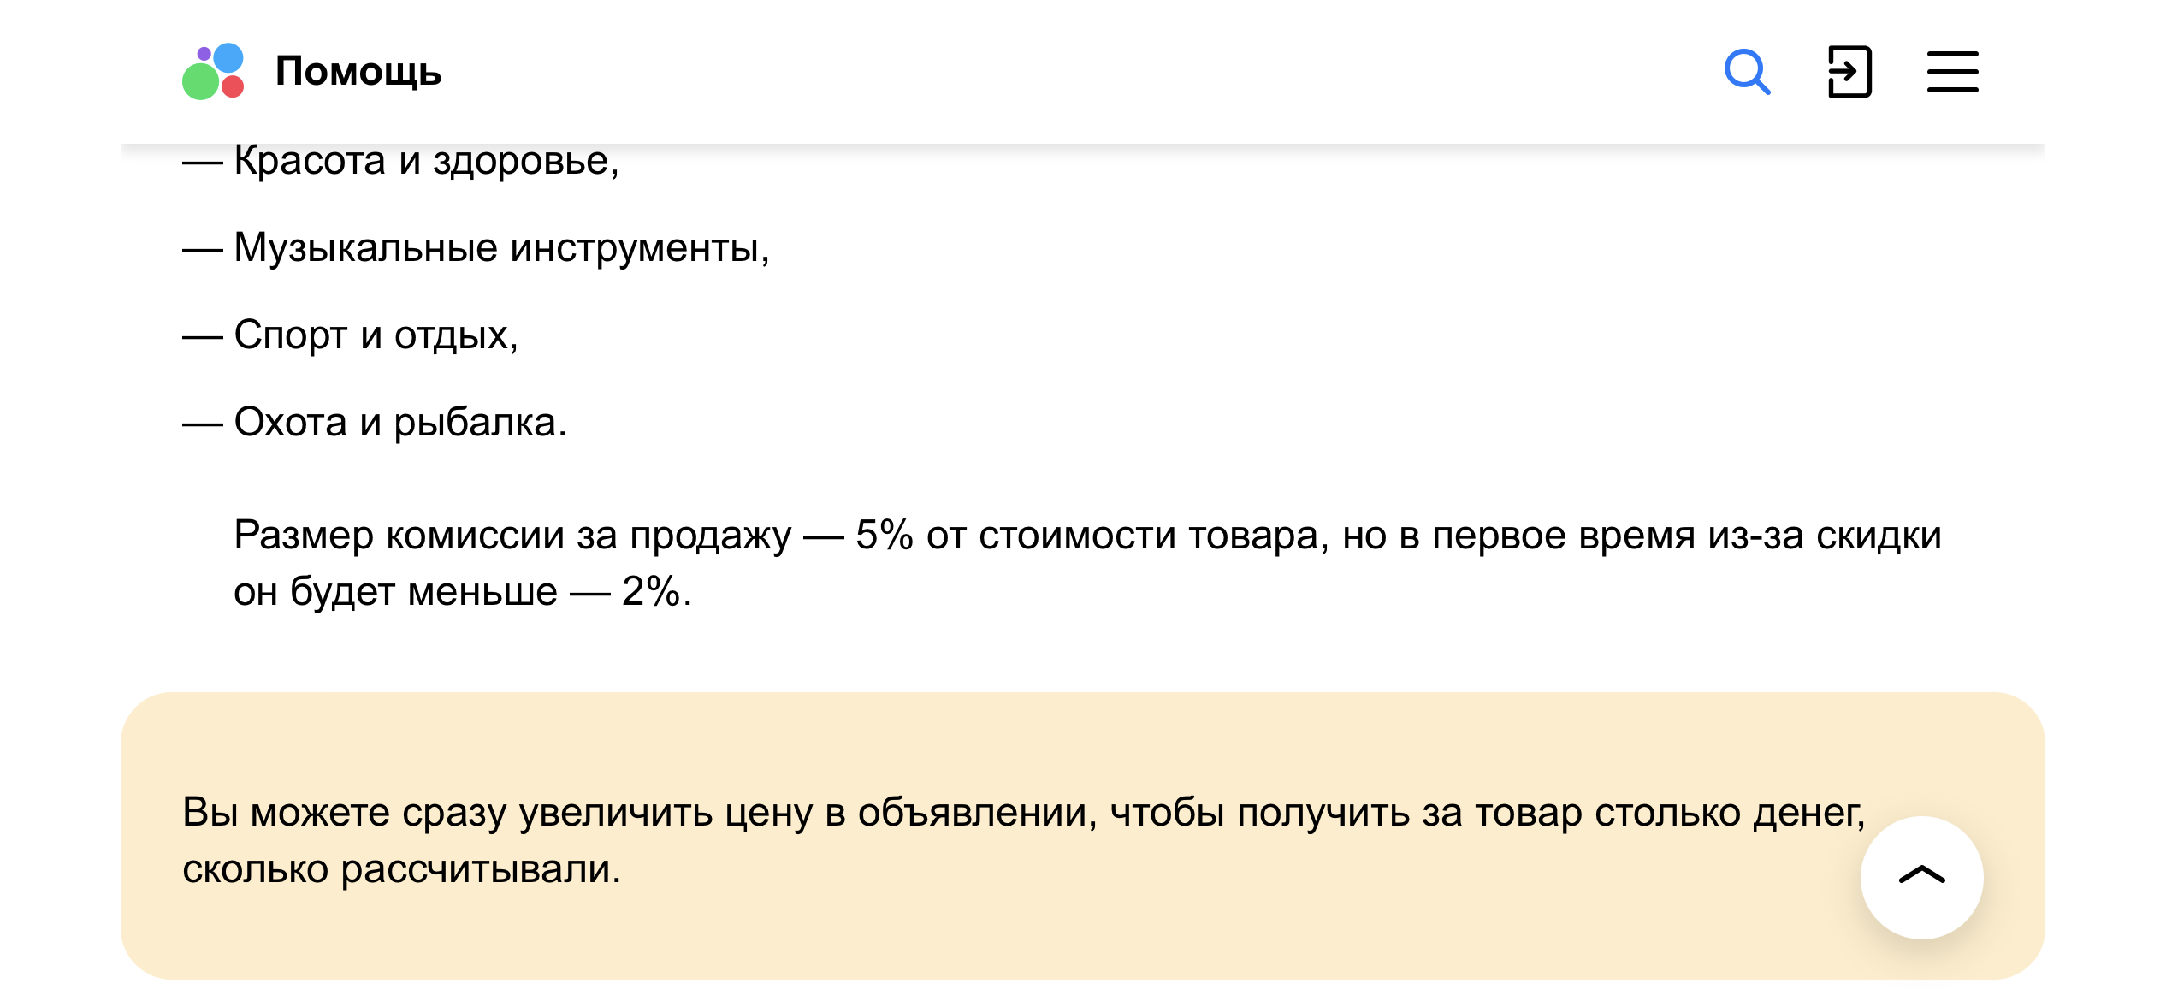Screen dimensions: 2166x1001
Task: Click the dash before Красота и здоровье
Action: pyautogui.click(x=203, y=162)
